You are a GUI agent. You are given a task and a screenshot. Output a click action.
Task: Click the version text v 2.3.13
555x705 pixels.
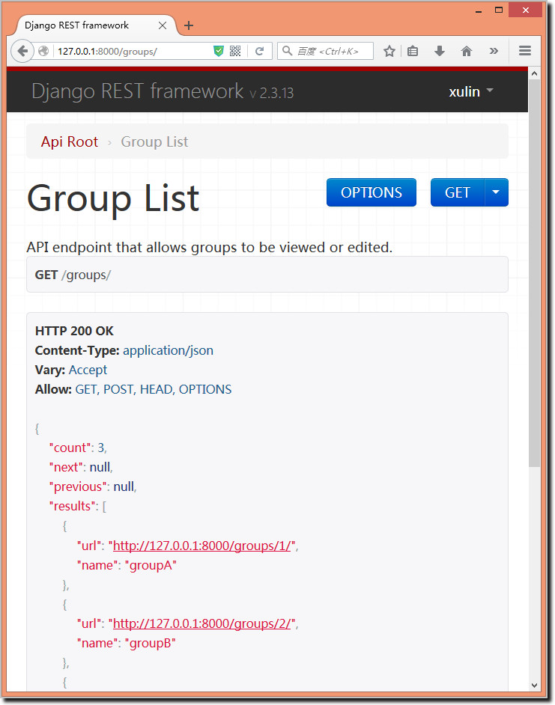point(271,93)
